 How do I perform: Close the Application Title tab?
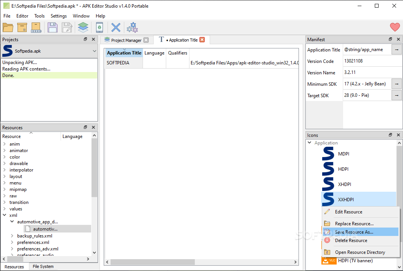(x=202, y=40)
